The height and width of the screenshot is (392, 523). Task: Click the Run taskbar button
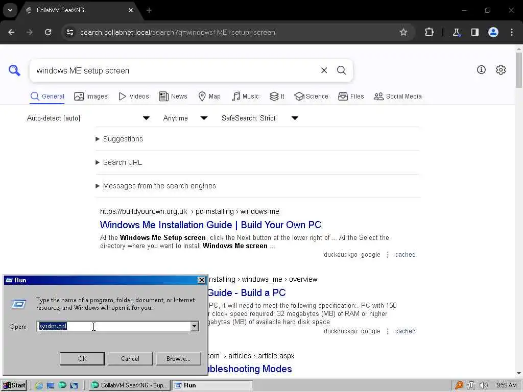(x=212, y=385)
